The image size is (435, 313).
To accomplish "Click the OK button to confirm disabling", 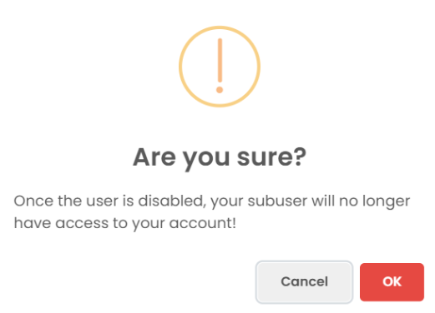I will [x=392, y=282].
